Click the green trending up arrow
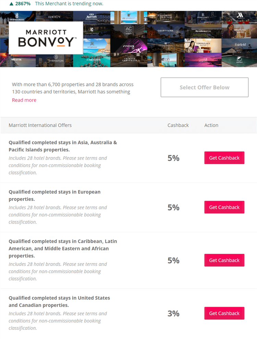257x339 pixels. (x=12, y=4)
